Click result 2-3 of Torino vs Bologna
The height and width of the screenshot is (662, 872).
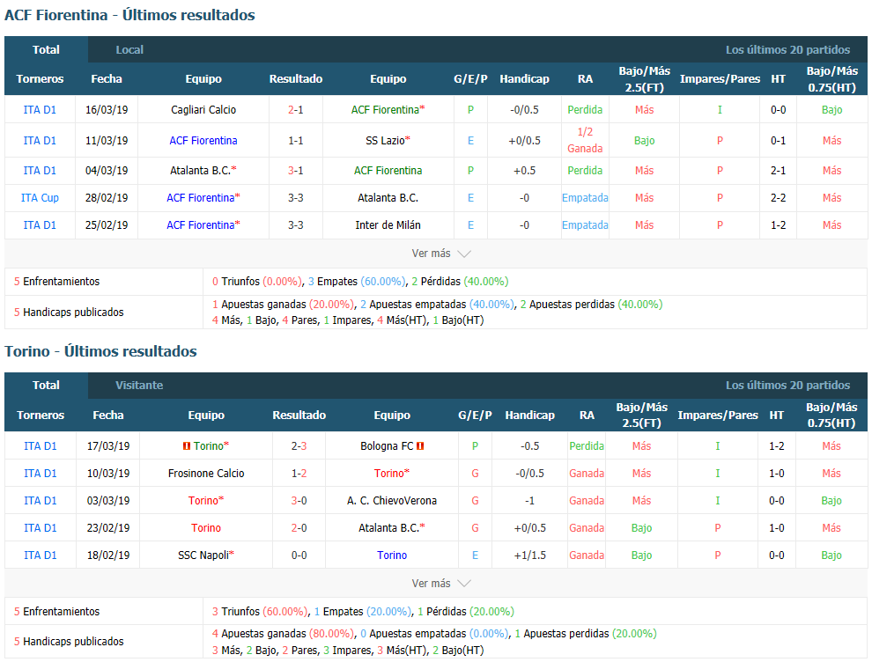click(299, 445)
